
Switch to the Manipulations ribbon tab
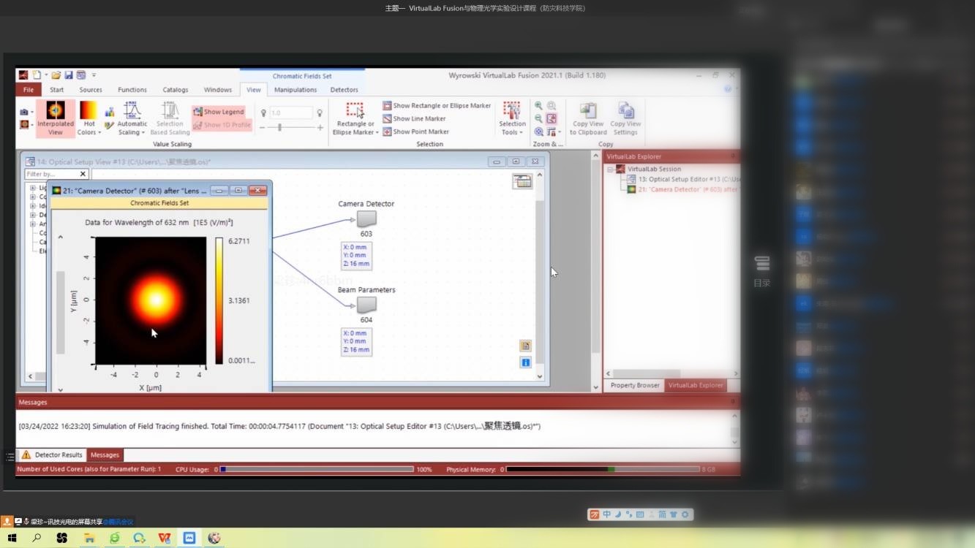295,90
